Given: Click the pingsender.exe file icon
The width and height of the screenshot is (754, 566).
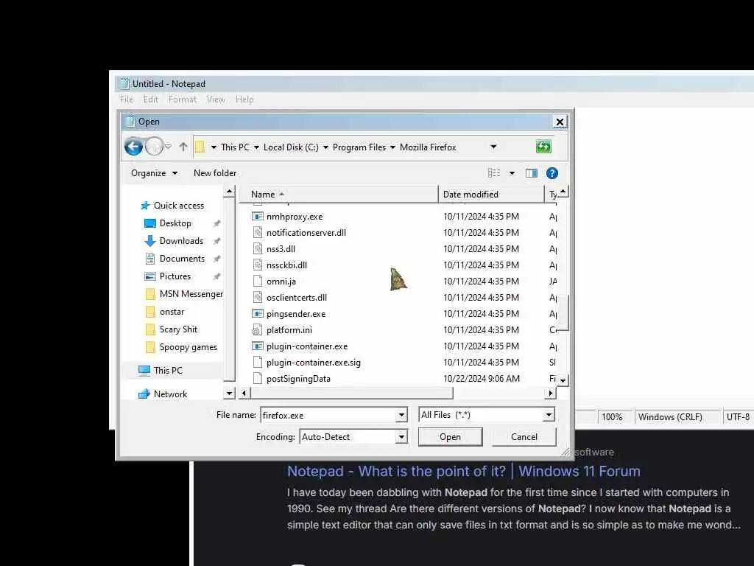Looking at the screenshot, I should click(258, 314).
